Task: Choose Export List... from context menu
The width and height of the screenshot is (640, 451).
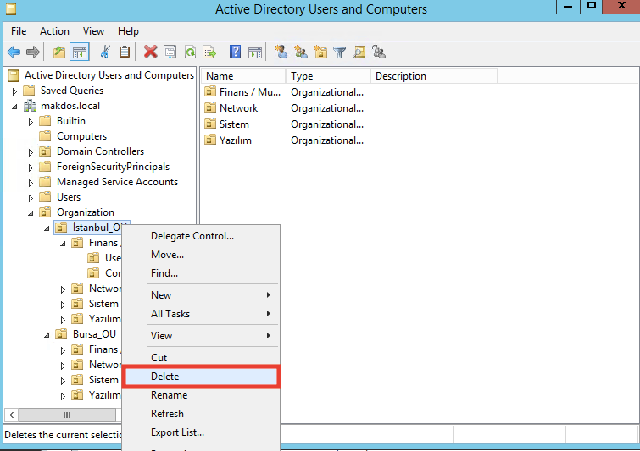Action: coord(202,432)
